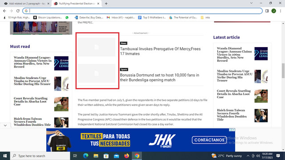Open the clock showing 10:20 AM
Image resolution: width=285 pixels, height=160 pixels.
tap(267, 156)
